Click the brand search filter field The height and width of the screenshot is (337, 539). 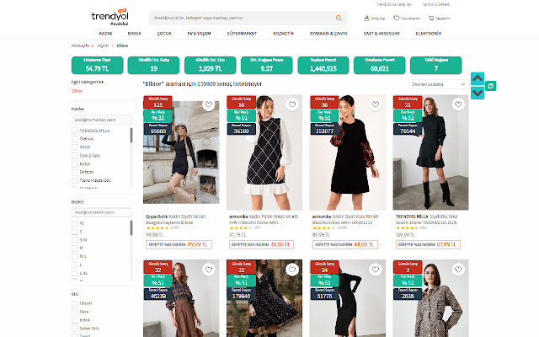pyautogui.click(x=99, y=120)
